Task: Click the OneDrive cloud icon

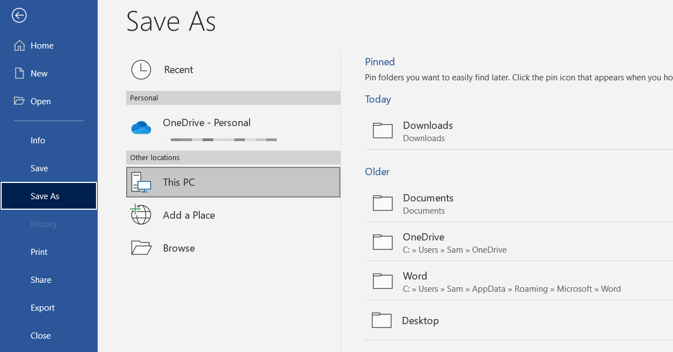Action: (141, 128)
